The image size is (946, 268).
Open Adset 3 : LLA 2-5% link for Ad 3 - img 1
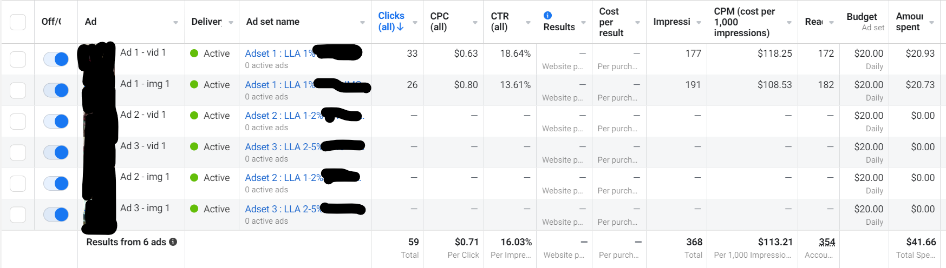tap(283, 209)
